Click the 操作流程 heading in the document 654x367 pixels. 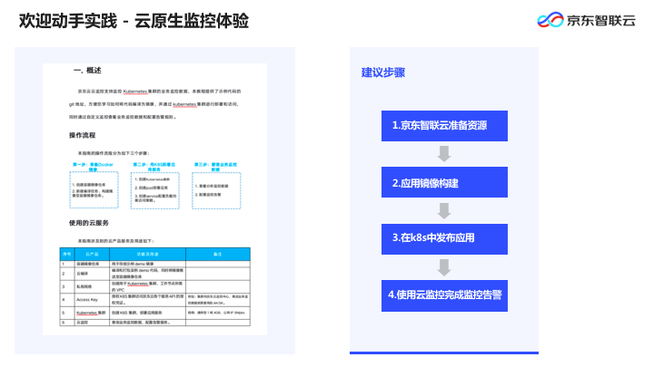click(x=82, y=135)
